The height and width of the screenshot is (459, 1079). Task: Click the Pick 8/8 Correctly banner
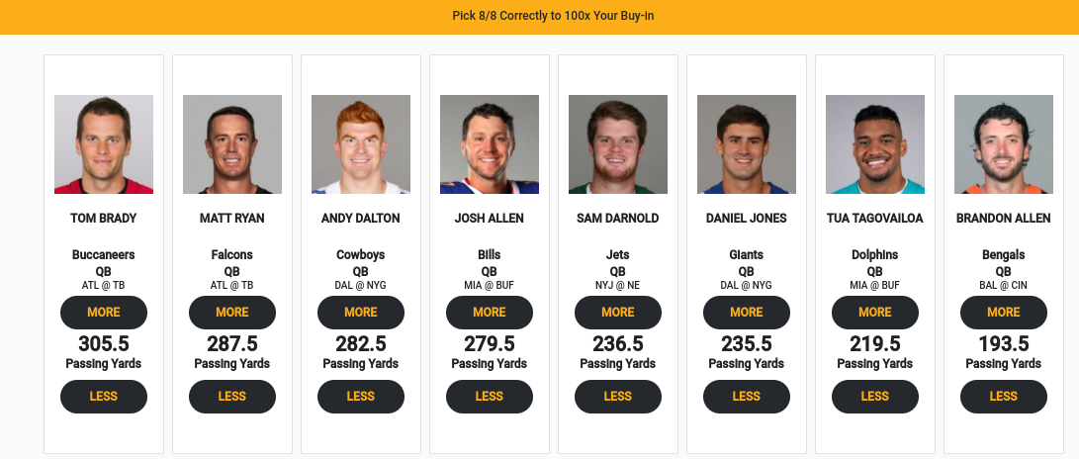539,16
